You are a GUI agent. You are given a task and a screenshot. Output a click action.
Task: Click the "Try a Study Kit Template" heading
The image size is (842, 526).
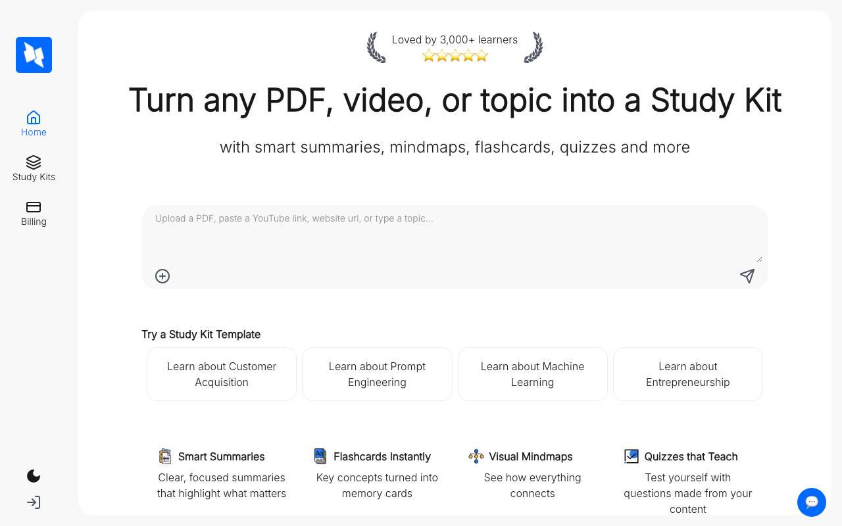click(201, 334)
